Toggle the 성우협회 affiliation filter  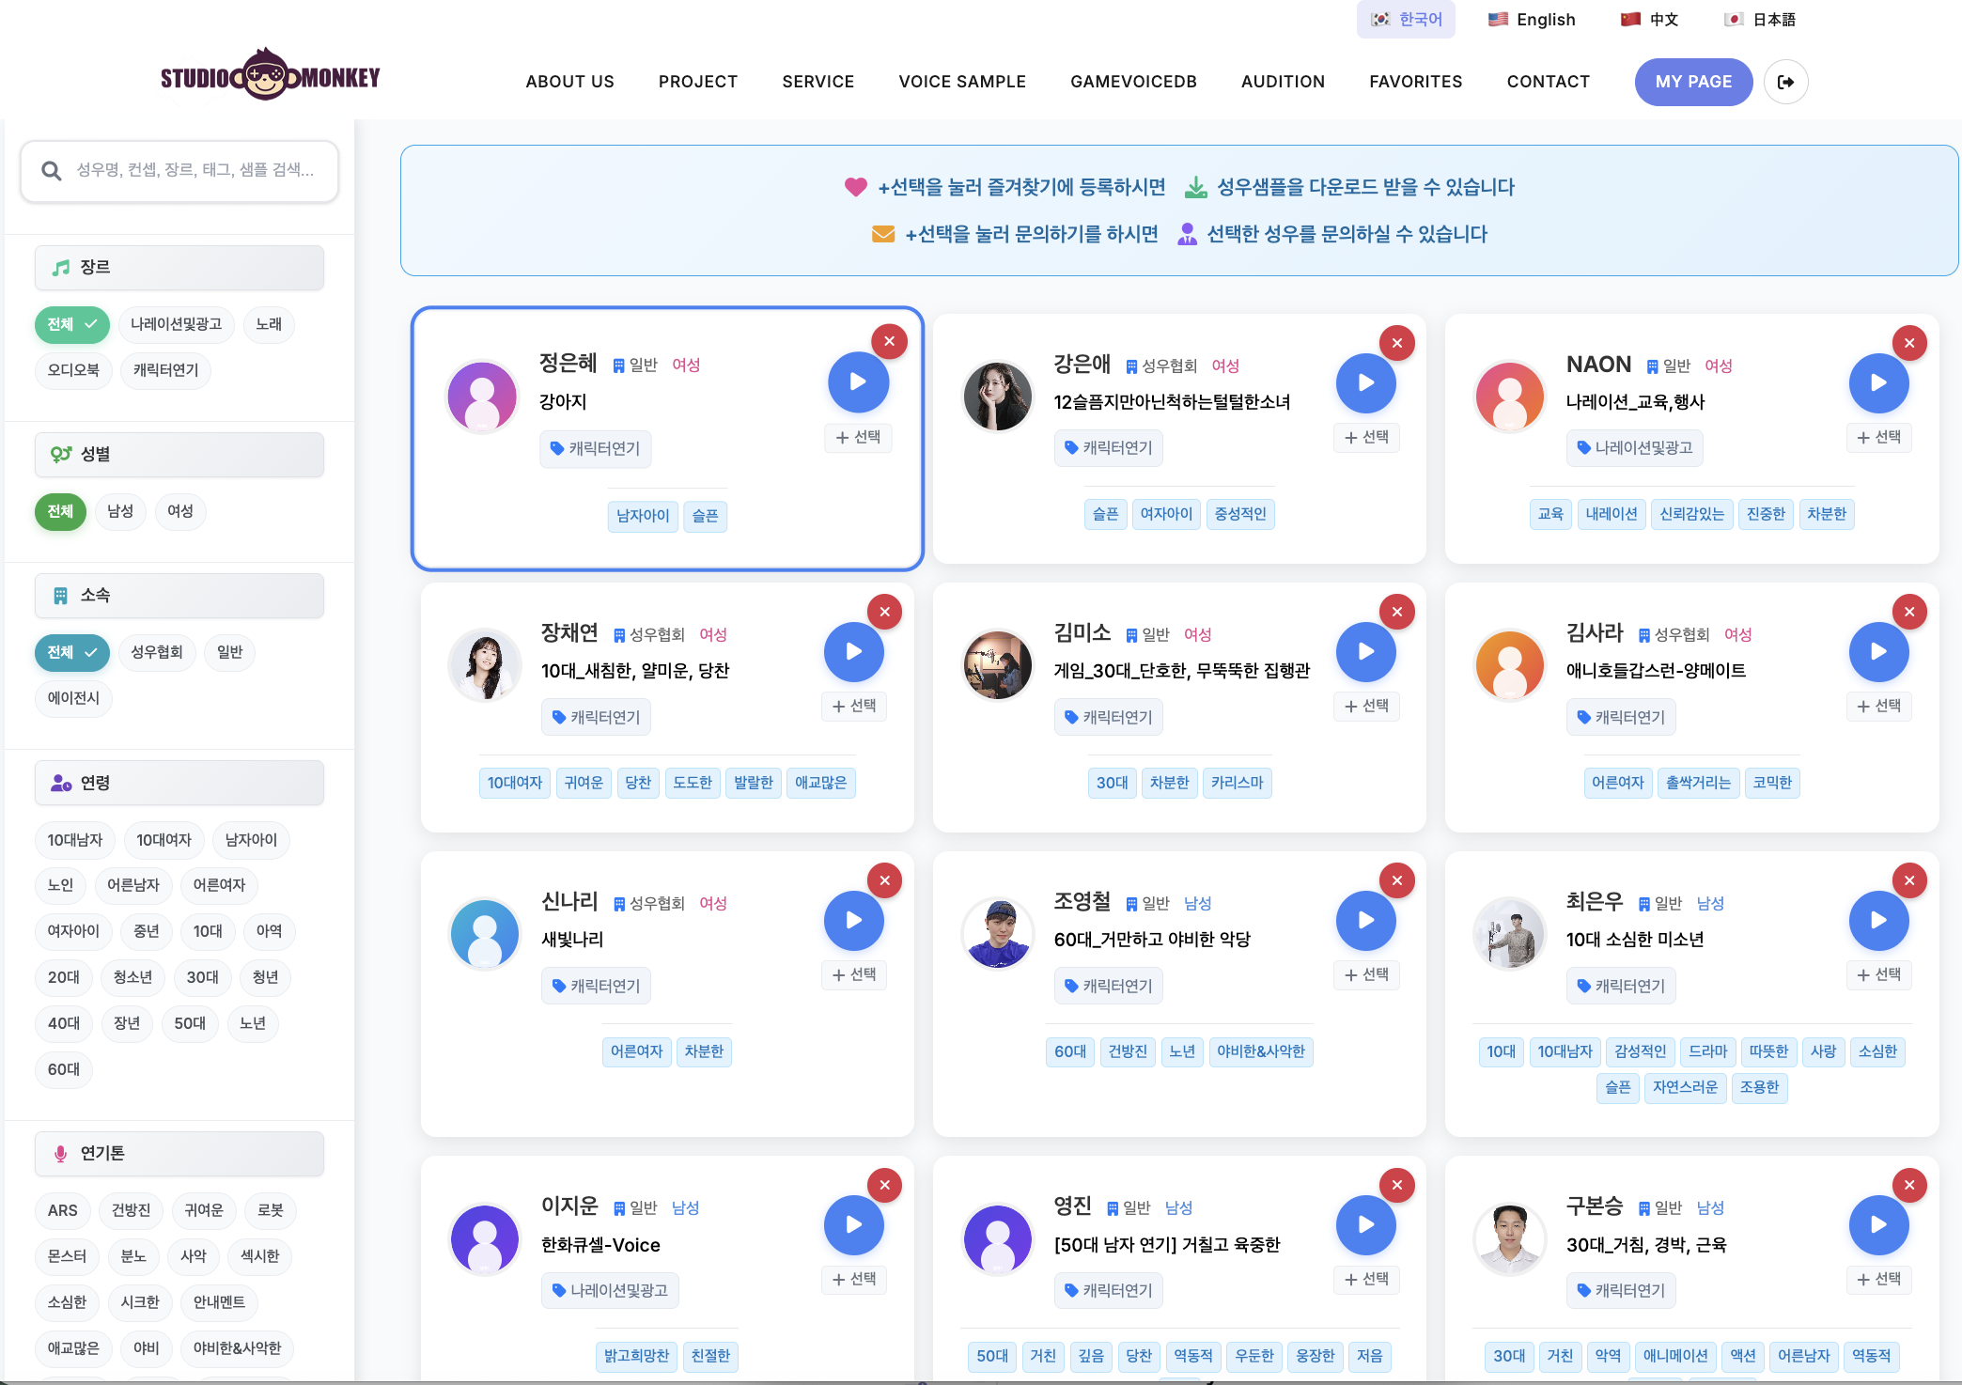coord(157,652)
